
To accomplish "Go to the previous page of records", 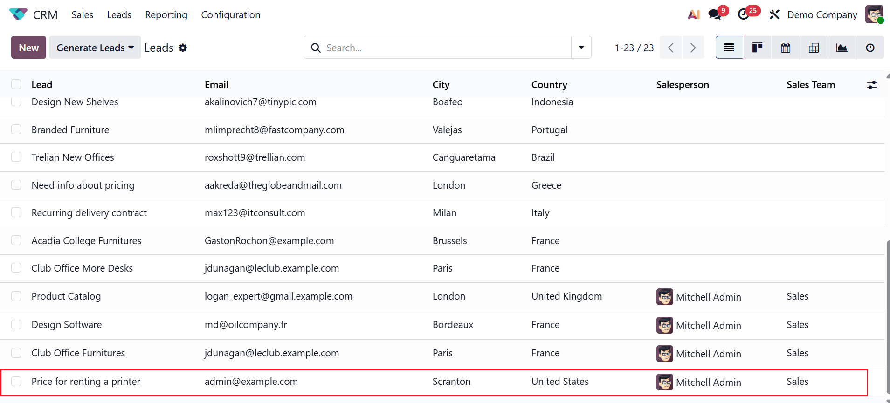I will (x=671, y=48).
